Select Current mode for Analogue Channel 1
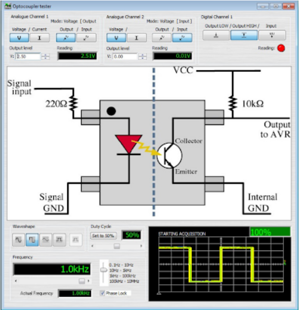Image resolution: width=299 pixels, height=310 pixels. 39,37
